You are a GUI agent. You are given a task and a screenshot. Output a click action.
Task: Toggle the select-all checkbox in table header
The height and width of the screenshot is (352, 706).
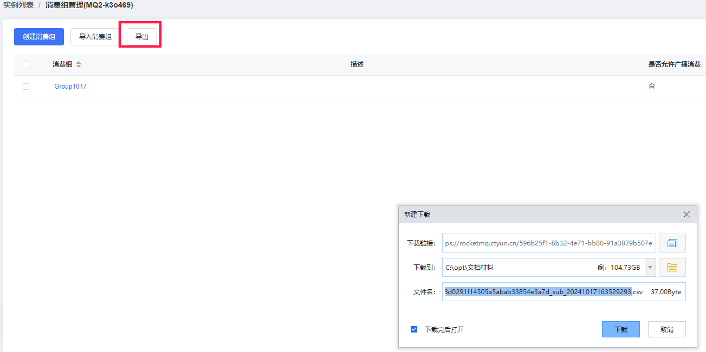(26, 65)
